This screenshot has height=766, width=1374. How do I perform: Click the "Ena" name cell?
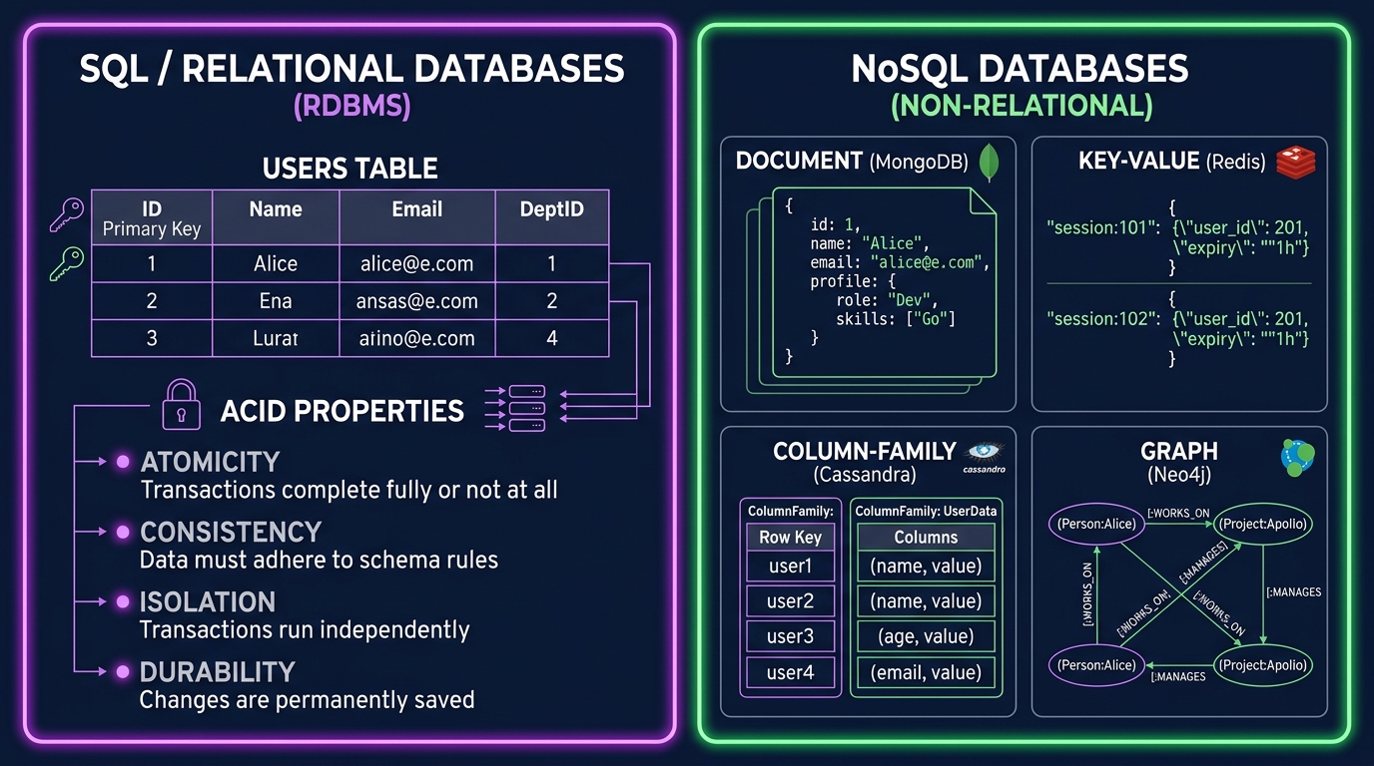[x=276, y=301]
